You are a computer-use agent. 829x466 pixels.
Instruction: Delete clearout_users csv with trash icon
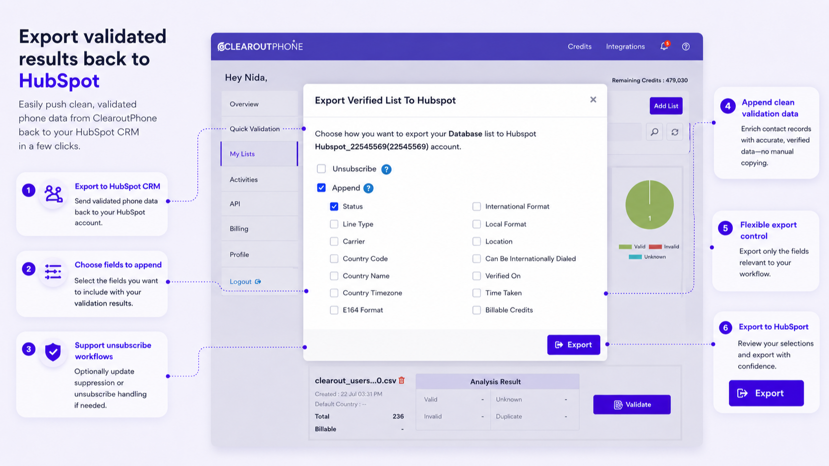[x=402, y=380]
